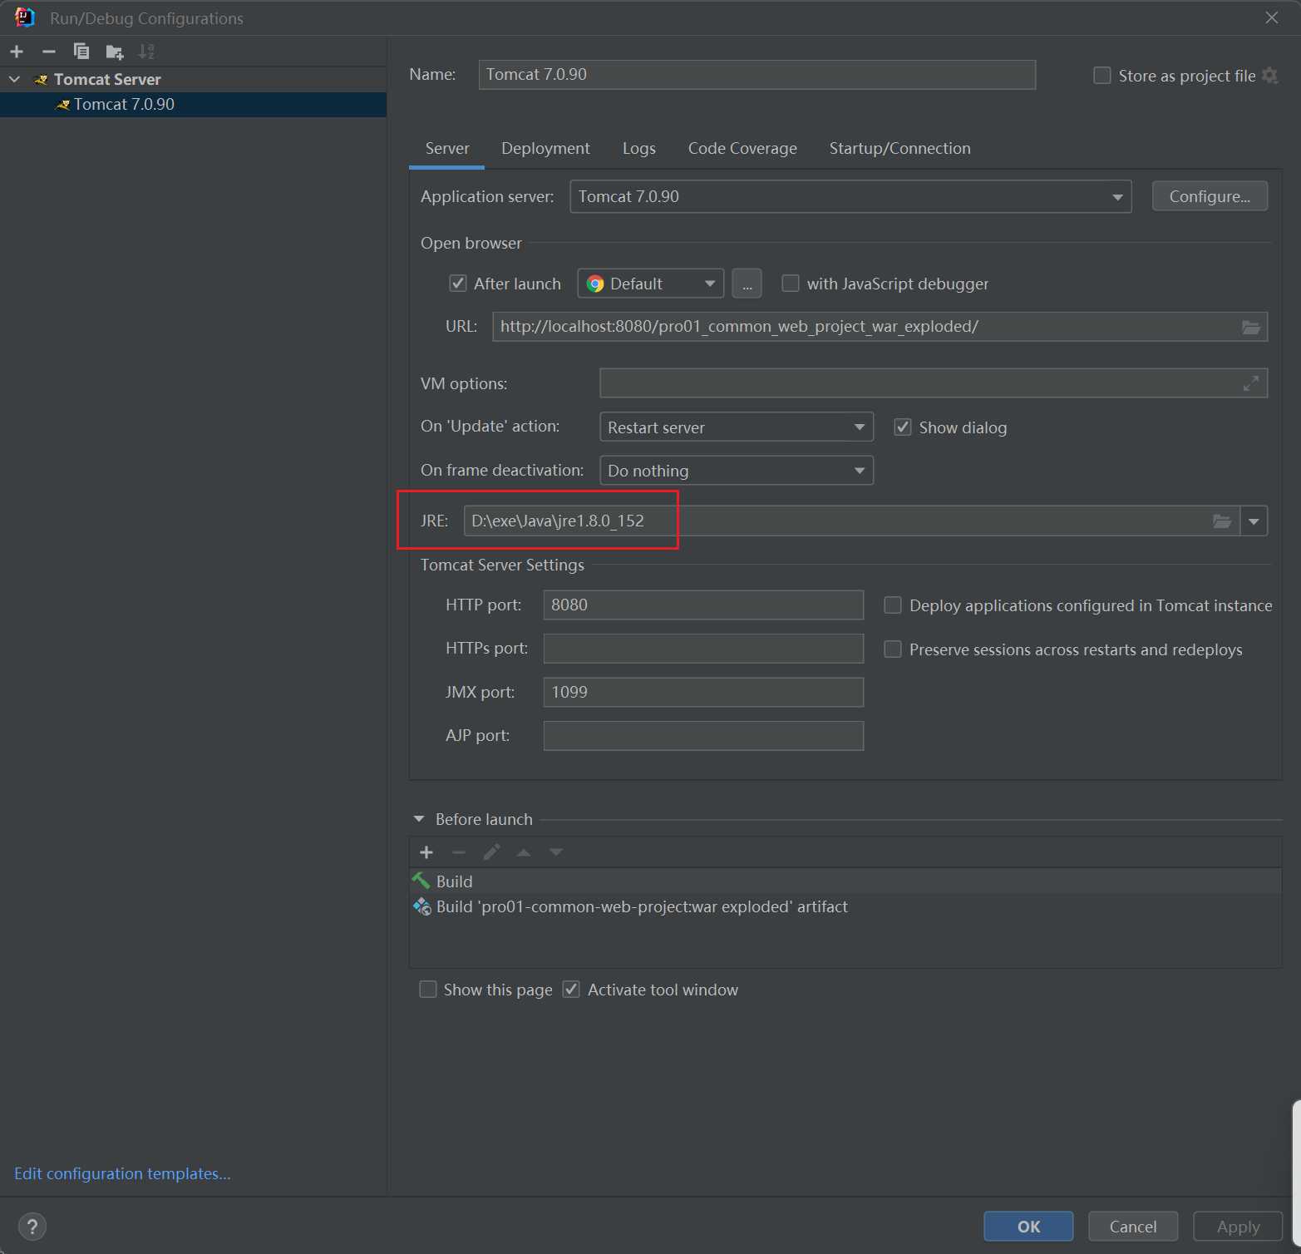Open the Code Coverage tab

[x=742, y=148]
